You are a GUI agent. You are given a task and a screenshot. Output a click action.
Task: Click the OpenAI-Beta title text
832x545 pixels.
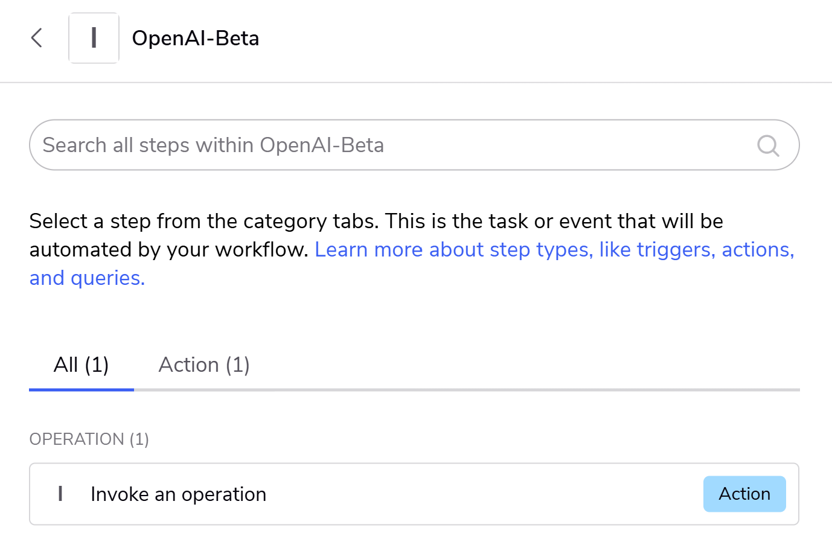click(x=196, y=38)
